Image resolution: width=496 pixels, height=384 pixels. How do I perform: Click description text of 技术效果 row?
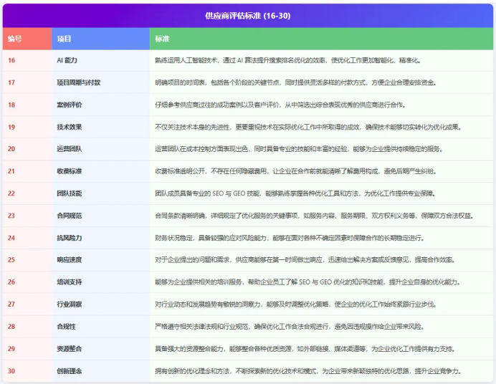coord(307,127)
